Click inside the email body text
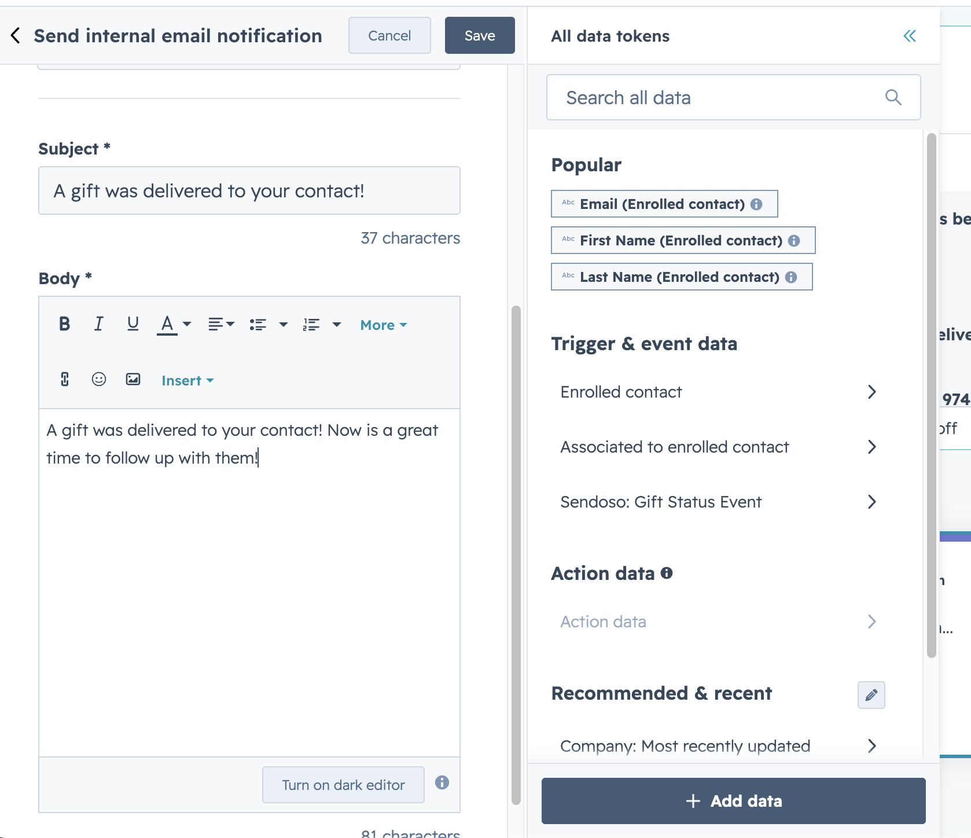971x838 pixels. (x=249, y=582)
